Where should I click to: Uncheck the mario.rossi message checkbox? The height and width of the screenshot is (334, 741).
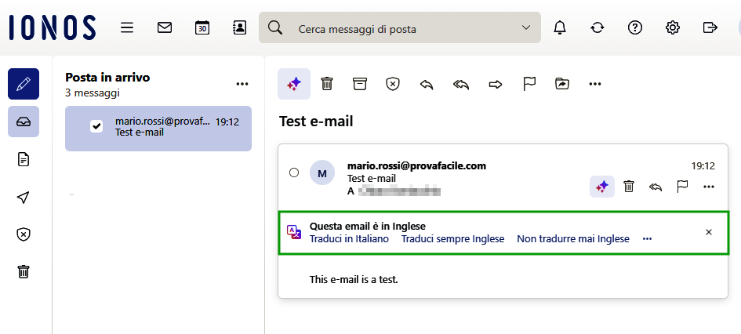(x=96, y=126)
